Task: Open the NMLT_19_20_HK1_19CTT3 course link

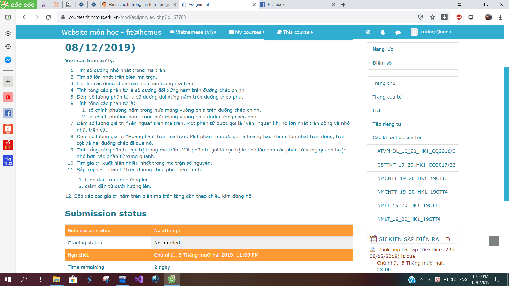Action: tap(409, 205)
